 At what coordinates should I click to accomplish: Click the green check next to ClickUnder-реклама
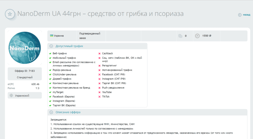click(x=50, y=75)
